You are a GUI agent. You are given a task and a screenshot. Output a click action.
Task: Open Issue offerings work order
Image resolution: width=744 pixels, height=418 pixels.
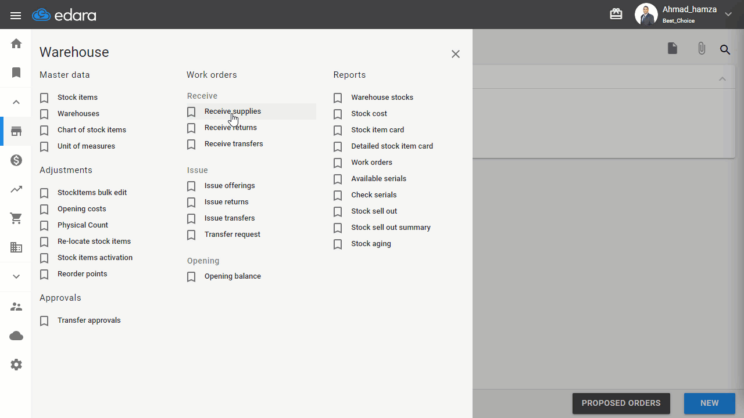pyautogui.click(x=230, y=186)
